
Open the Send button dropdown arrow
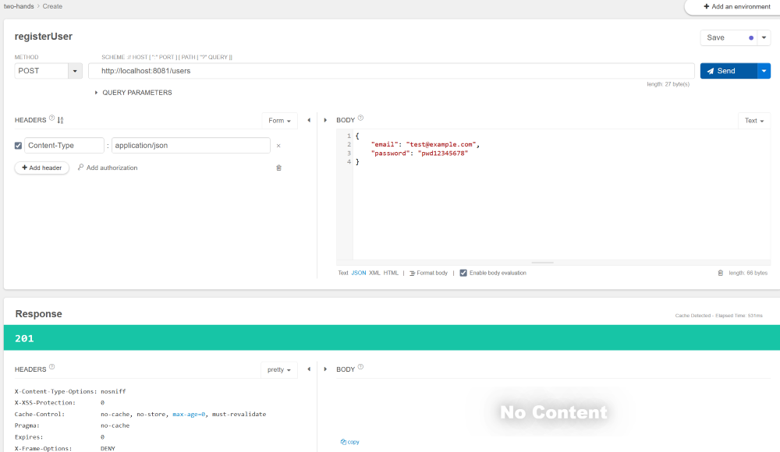[x=764, y=71]
